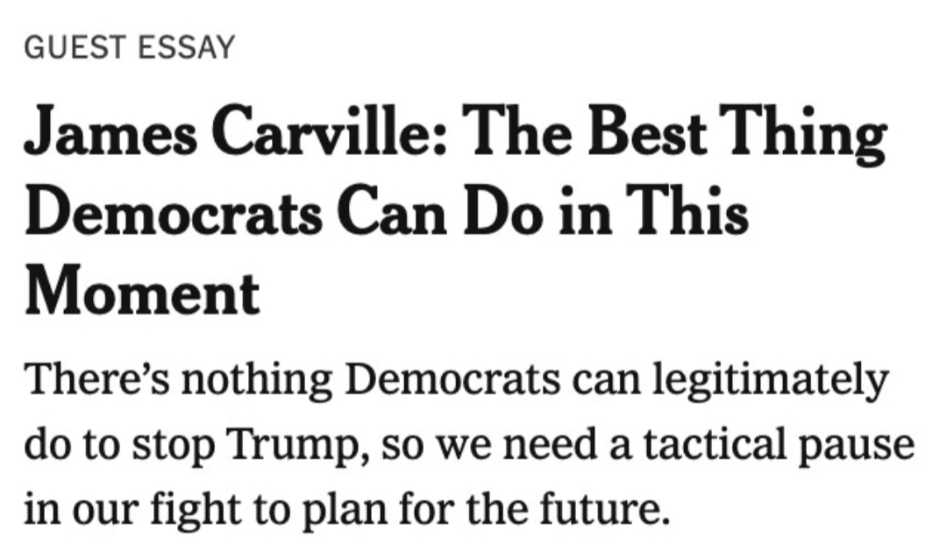The width and height of the screenshot is (947, 551).
Task: Click "There's nothing Democrats can legitimately" summary line
Action: coord(456,382)
